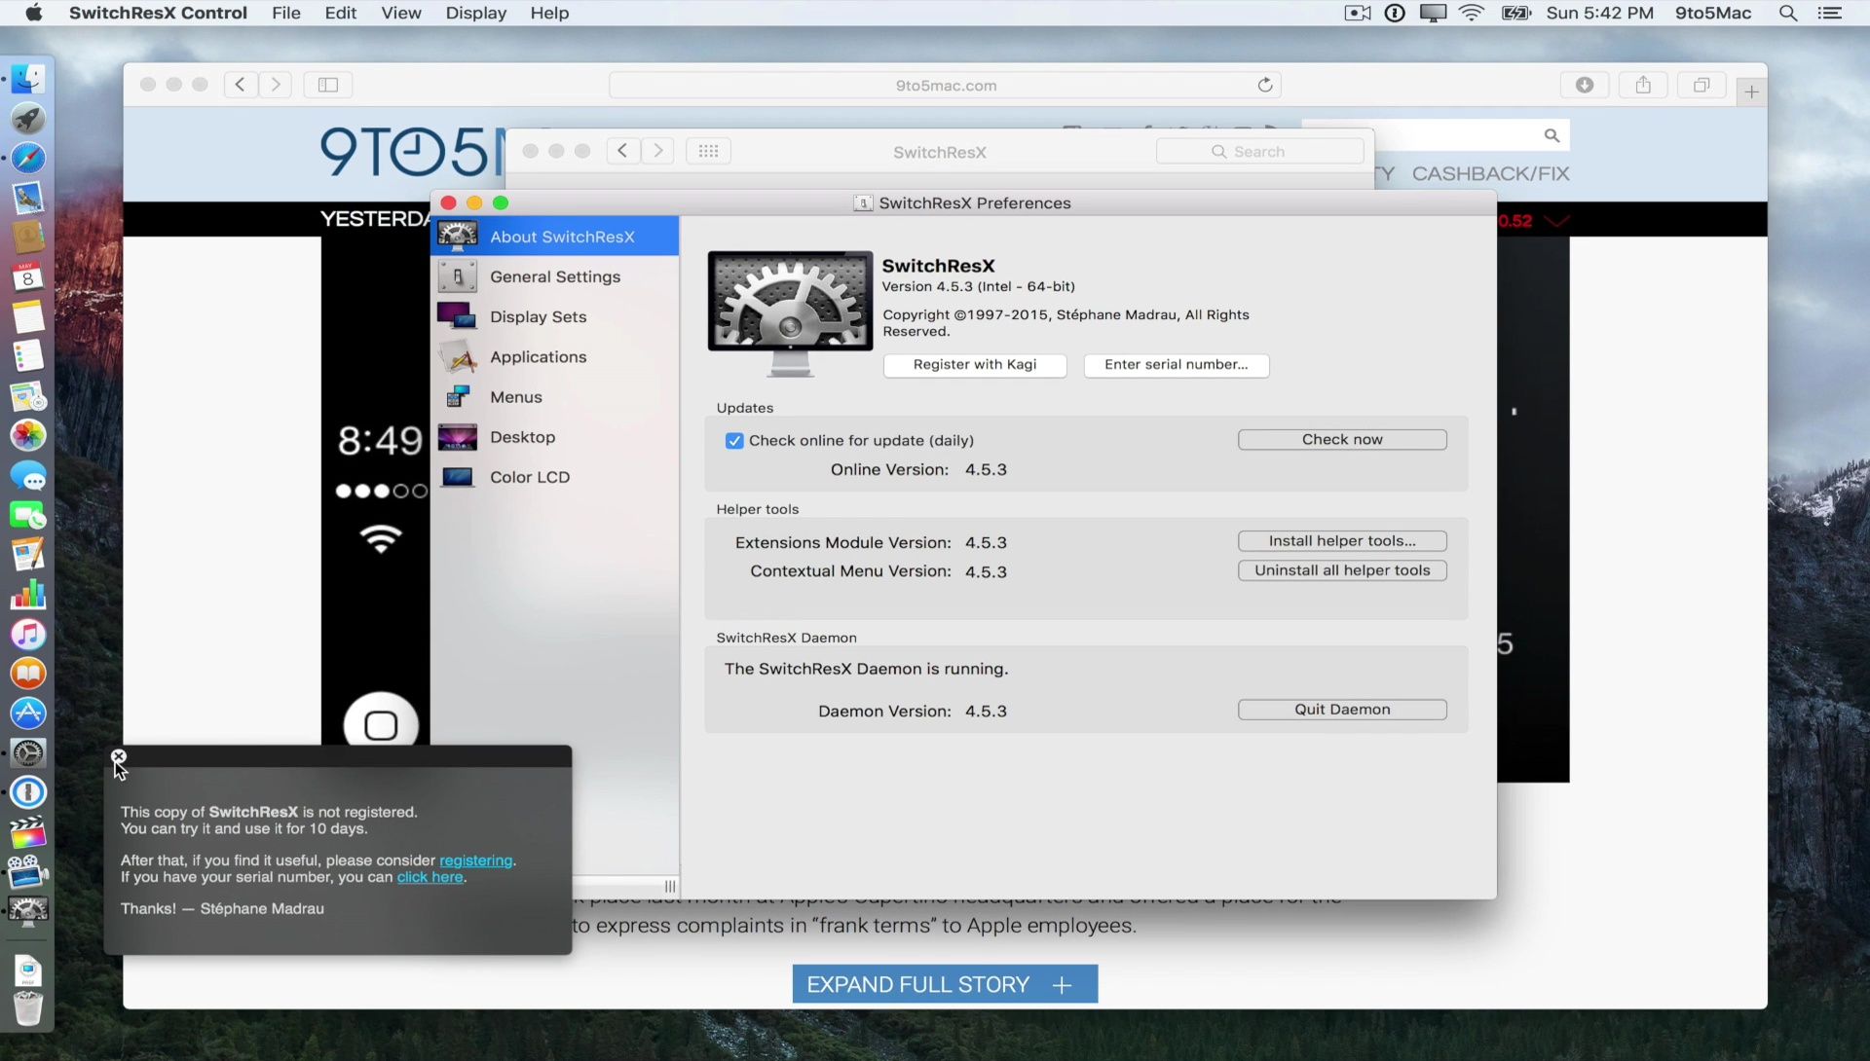Show all System Preferences grid button
The height and width of the screenshot is (1061, 1870).
(708, 151)
